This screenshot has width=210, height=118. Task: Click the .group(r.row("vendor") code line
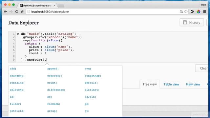(x=51, y=37)
